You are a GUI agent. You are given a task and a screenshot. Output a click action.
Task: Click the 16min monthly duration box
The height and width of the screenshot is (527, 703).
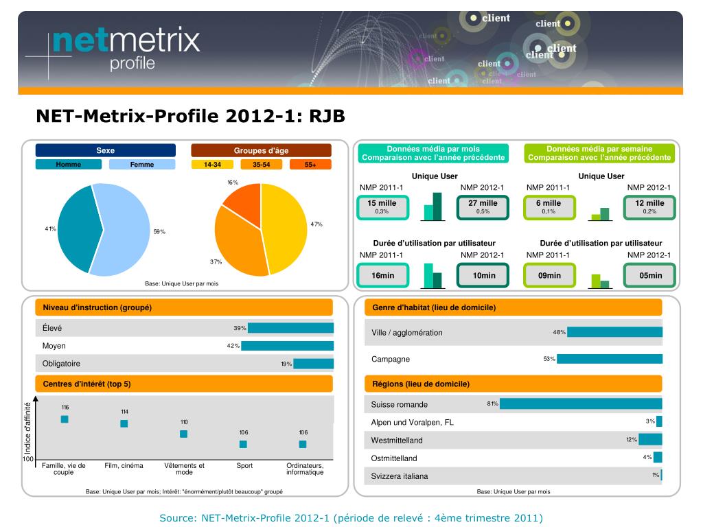[x=382, y=275]
